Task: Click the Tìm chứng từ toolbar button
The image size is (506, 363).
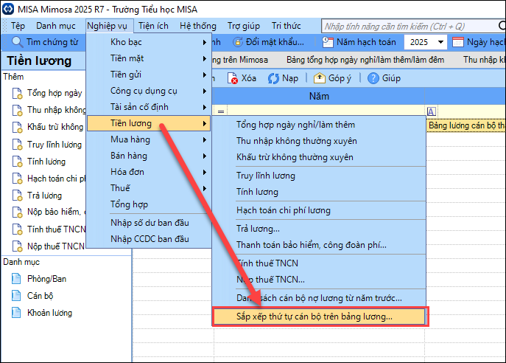Action: [x=46, y=42]
